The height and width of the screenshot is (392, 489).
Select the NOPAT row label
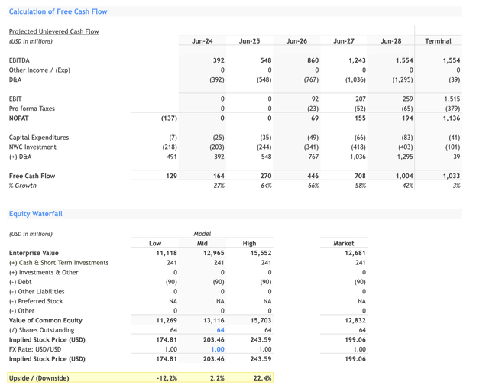[x=20, y=118]
